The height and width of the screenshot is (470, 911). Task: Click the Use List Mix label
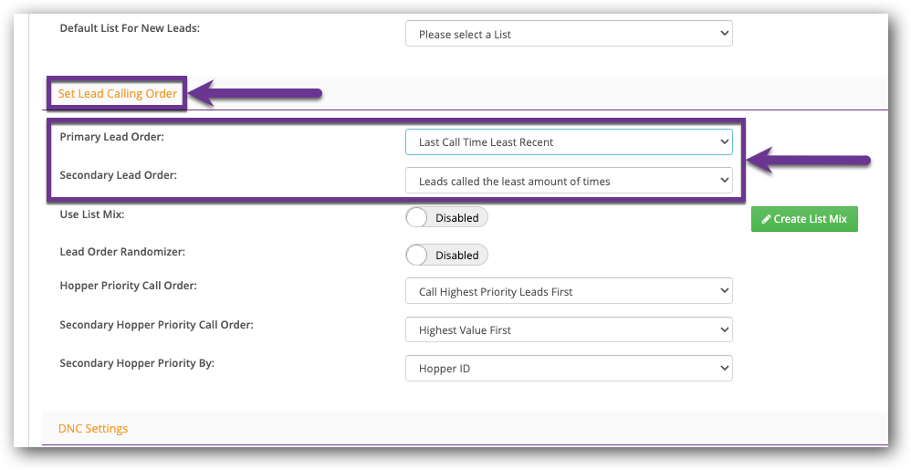pos(92,214)
